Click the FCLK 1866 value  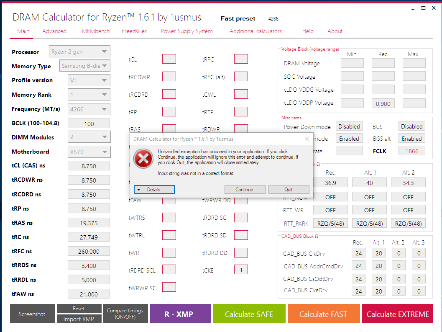[411, 151]
